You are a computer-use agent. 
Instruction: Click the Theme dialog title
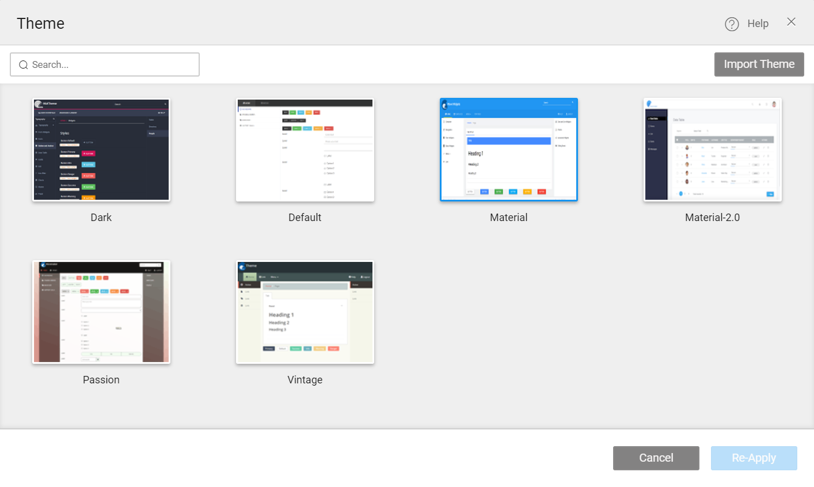(x=40, y=23)
